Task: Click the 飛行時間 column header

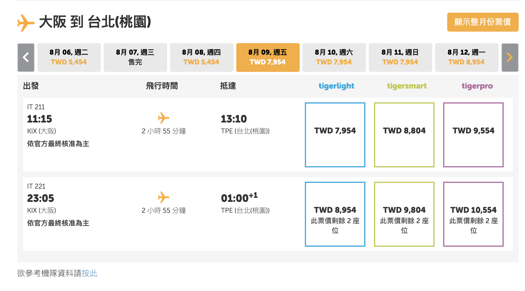Action: [162, 86]
